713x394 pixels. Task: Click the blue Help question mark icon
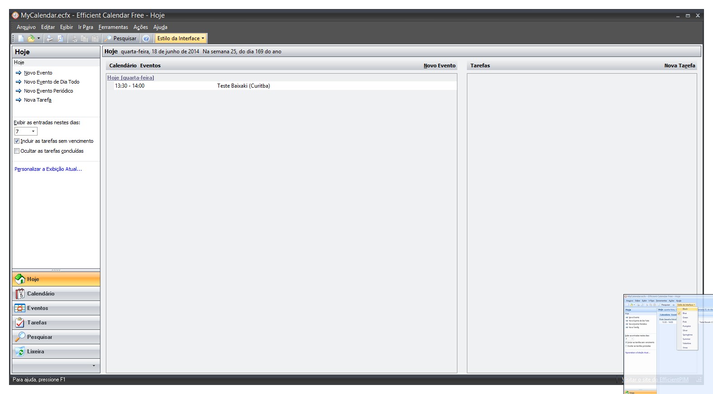146,38
